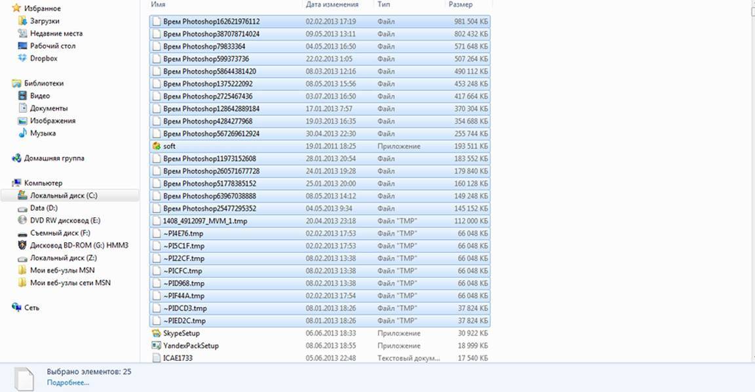Sort by Дата изменения column header
Viewport: 755px width, 392px height.
point(332,5)
